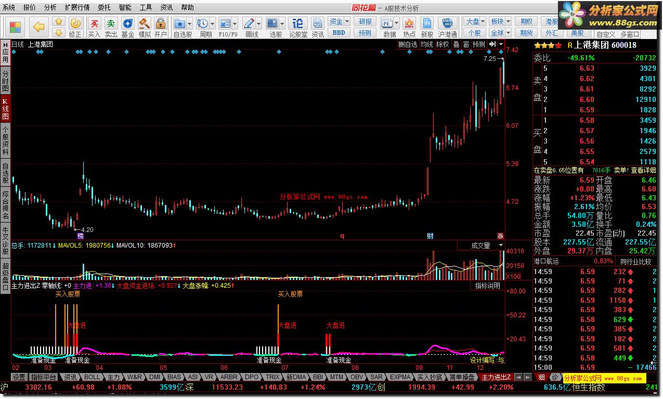The image size is (663, 399).
Task: Open the 卖单!查看详细 link
Action: tap(635, 170)
